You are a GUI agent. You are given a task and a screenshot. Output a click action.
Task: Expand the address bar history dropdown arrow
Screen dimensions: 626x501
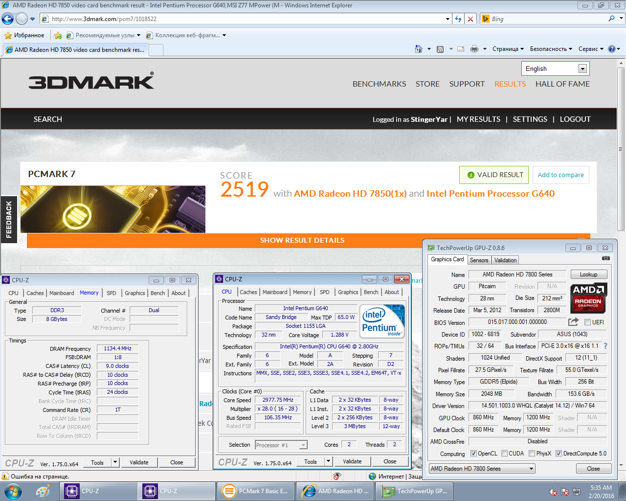click(447, 19)
